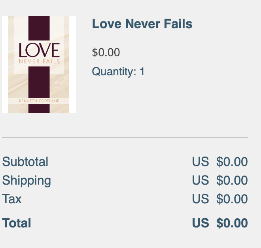This screenshot has width=261, height=248.
Task: Click the $0.00 value in Subtotal row
Action: pyautogui.click(x=232, y=162)
